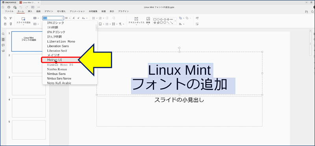
Task: Click the increase font size icon
Action: point(74,18)
